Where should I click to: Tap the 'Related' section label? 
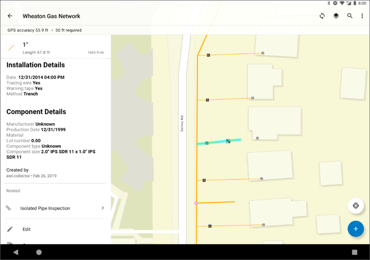pos(13,191)
